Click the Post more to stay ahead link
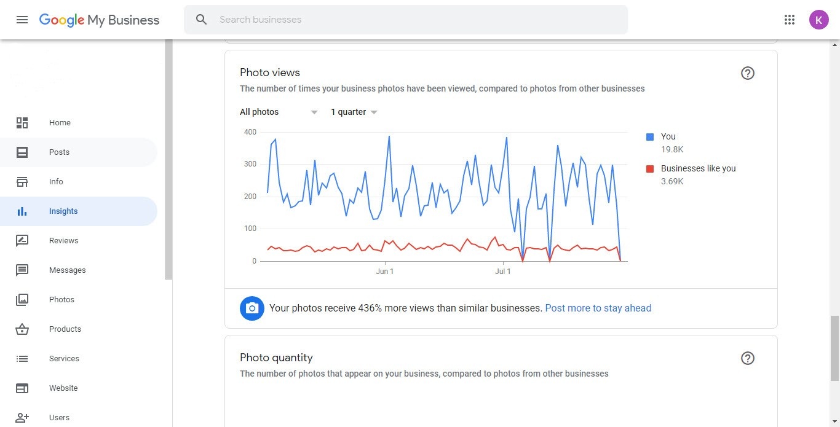 click(598, 308)
